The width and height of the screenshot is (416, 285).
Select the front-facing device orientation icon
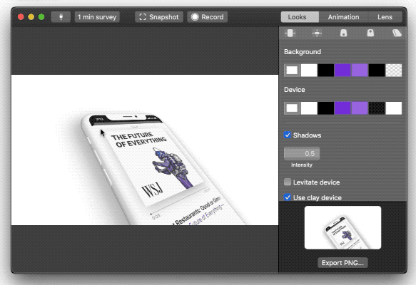click(290, 33)
